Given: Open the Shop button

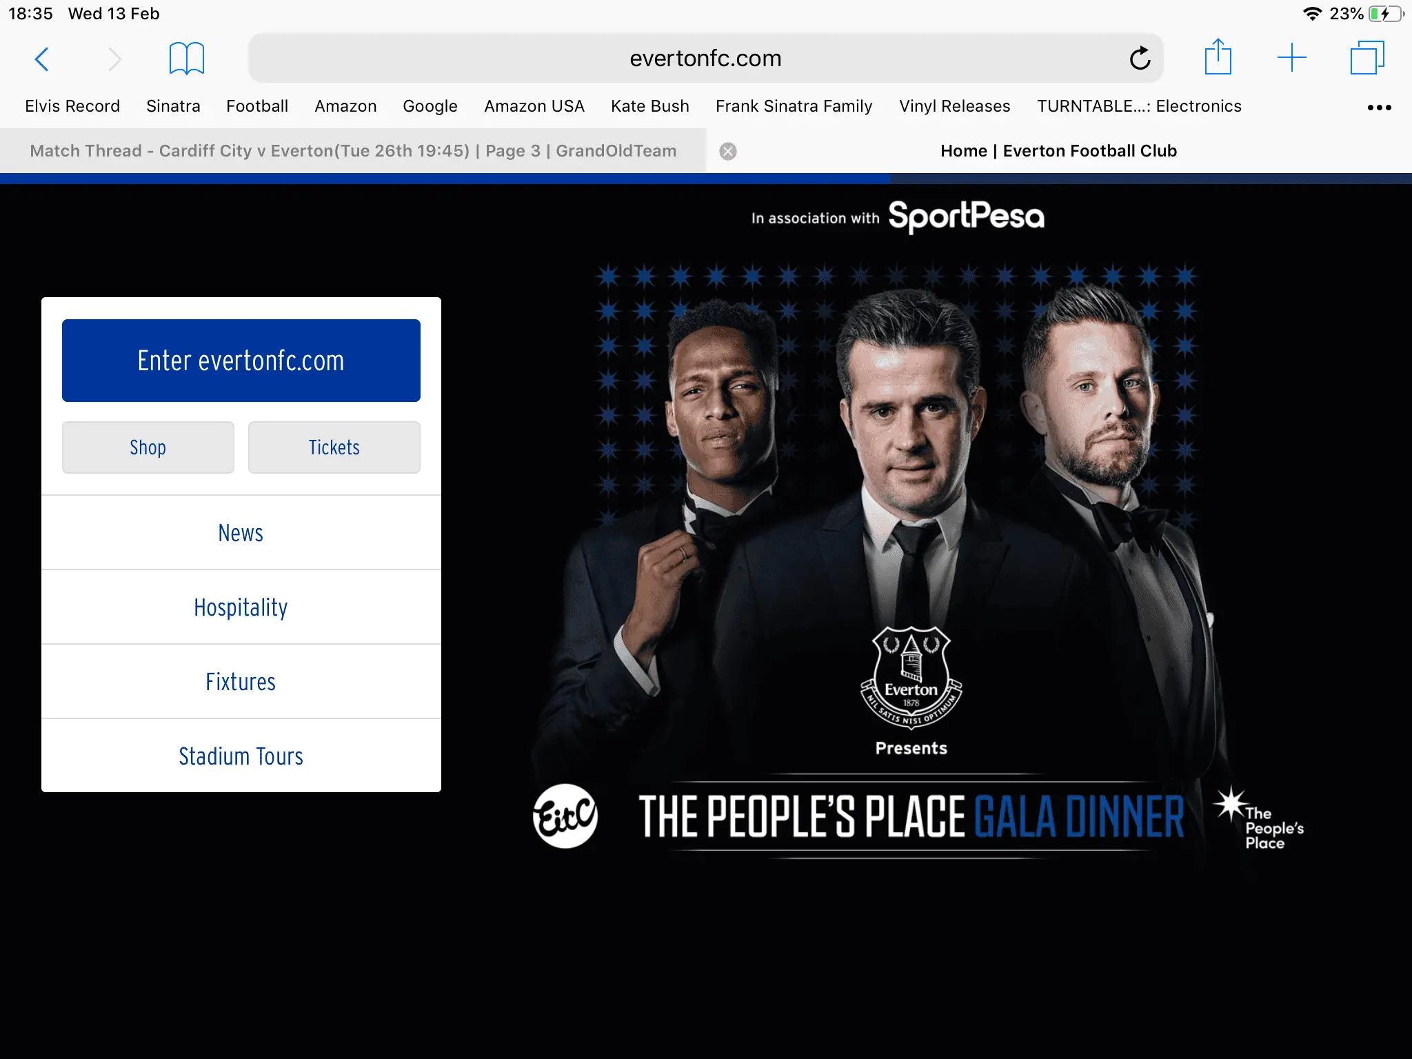Looking at the screenshot, I should point(148,447).
